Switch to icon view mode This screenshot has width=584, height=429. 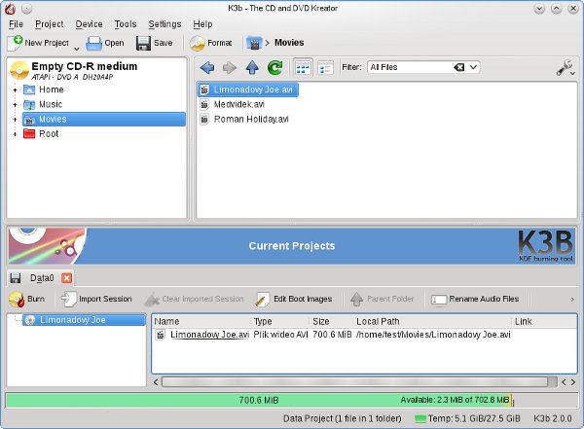303,68
